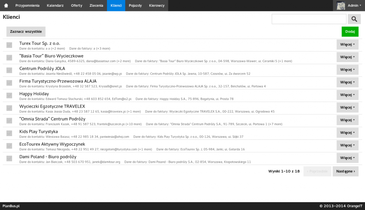Go to the home page icon
This screenshot has width=365, height=210.
click(x=6, y=5)
